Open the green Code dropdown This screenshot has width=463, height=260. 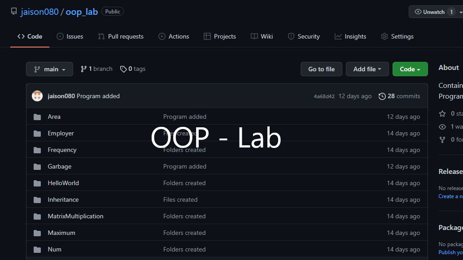click(x=410, y=69)
